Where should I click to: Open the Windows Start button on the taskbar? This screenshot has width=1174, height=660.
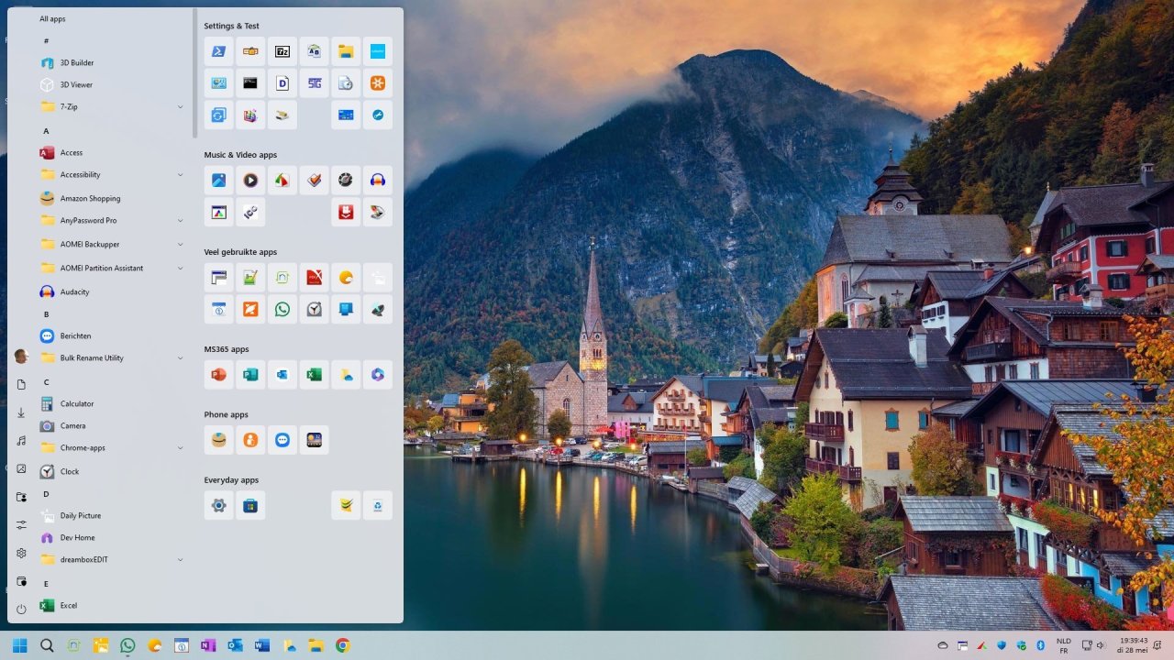[18, 644]
